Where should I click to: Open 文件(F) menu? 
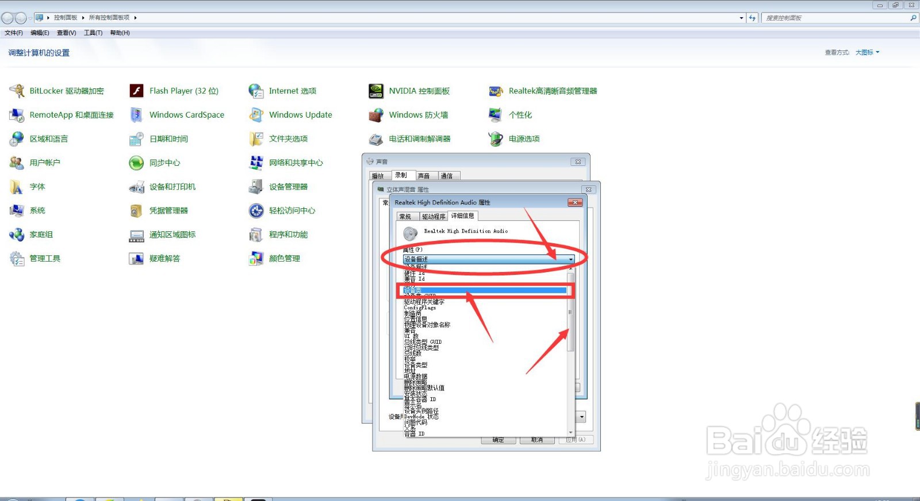[14, 33]
